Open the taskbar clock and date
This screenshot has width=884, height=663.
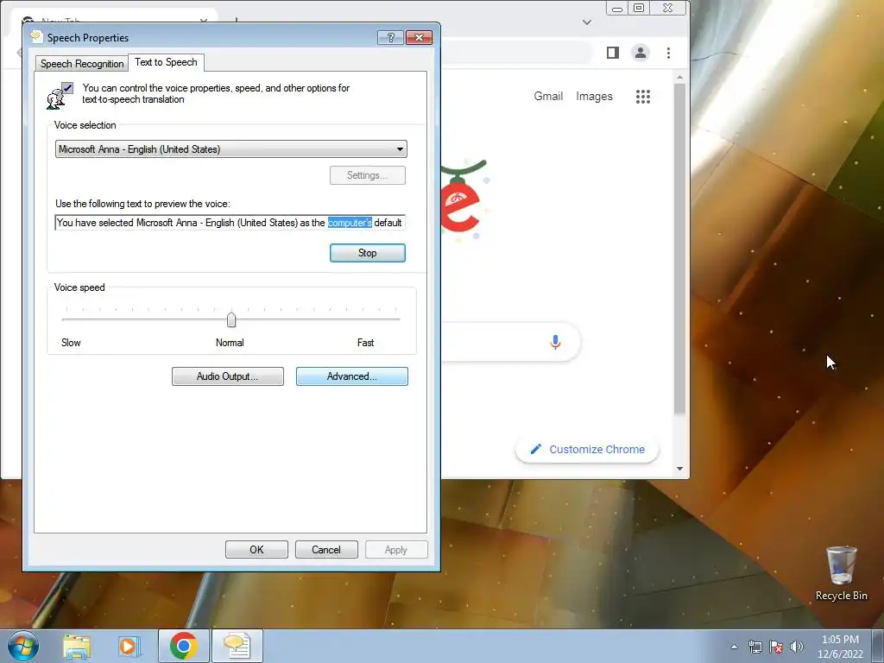coord(840,647)
